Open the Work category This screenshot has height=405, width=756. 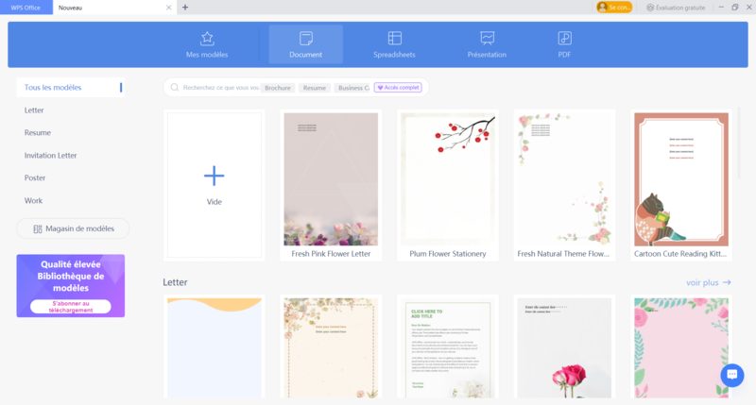tap(34, 200)
